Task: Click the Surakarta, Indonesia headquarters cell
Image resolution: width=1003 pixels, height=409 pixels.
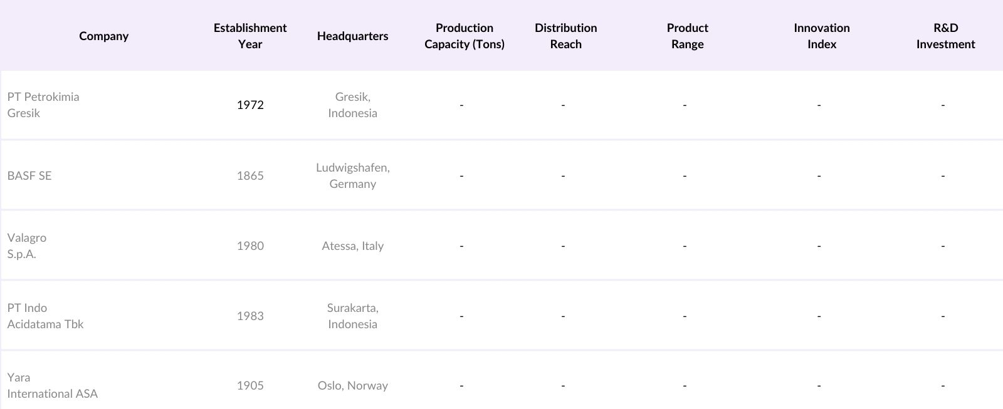Action: click(x=352, y=316)
